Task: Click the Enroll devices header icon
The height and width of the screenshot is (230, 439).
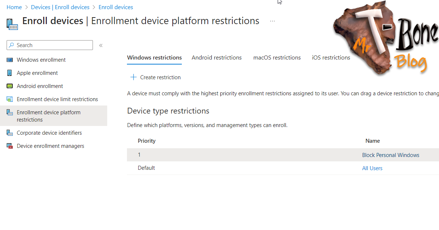Action: 12,24
